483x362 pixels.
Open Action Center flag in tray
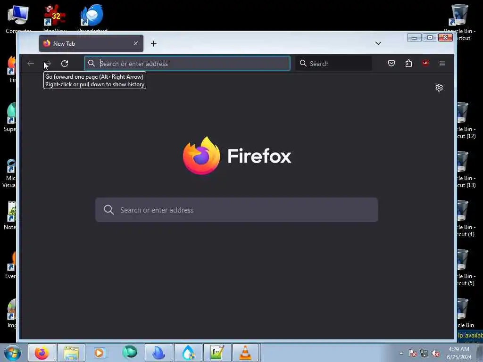(x=412, y=354)
